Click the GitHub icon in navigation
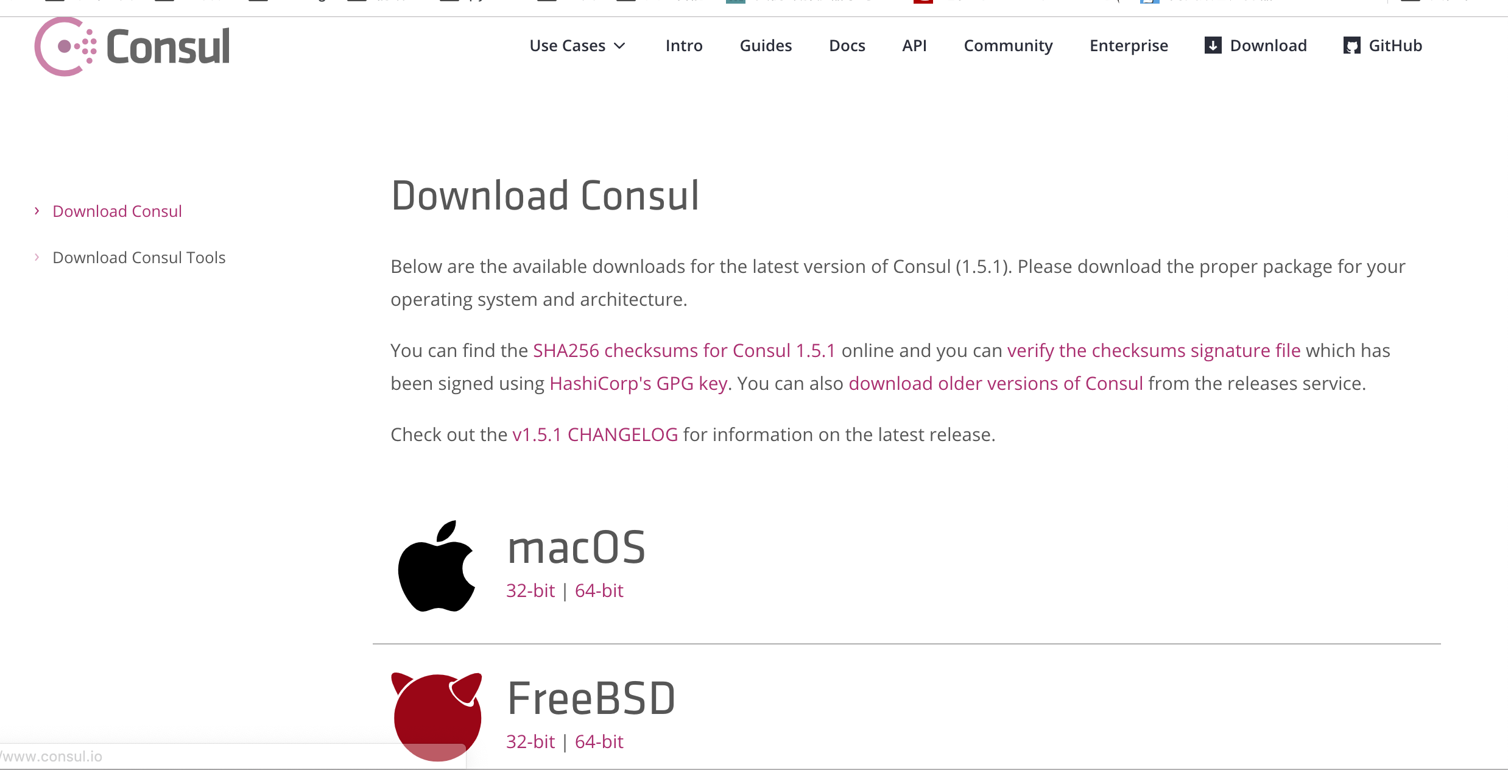 [1354, 44]
